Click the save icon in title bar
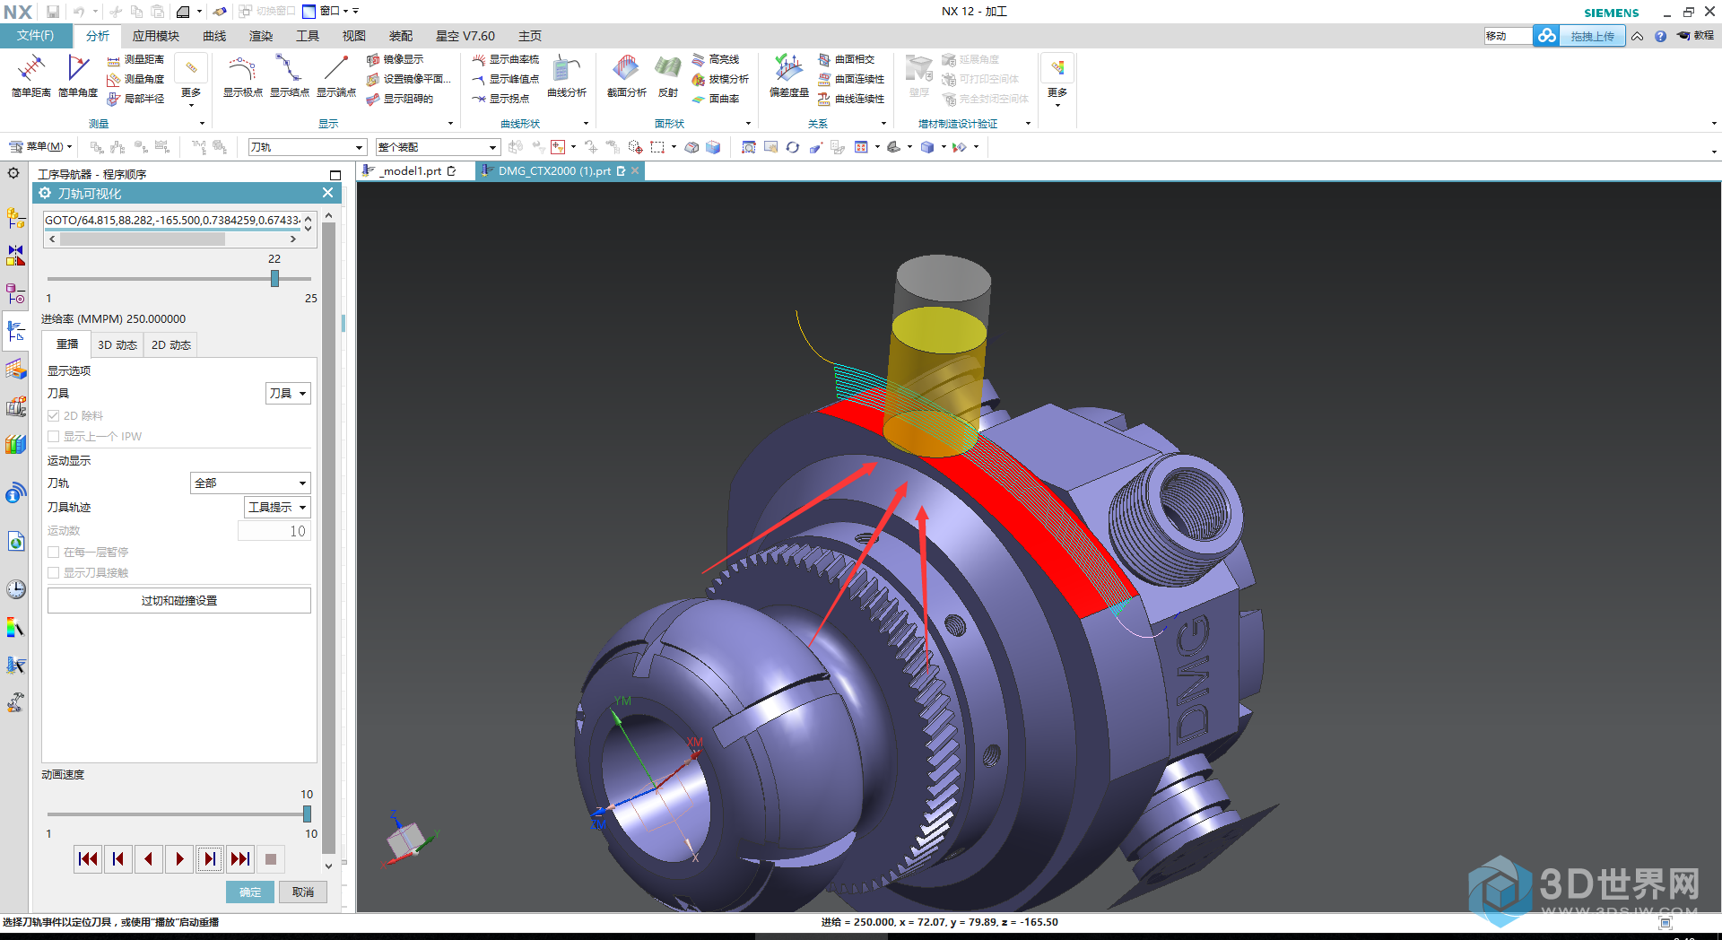 click(53, 12)
